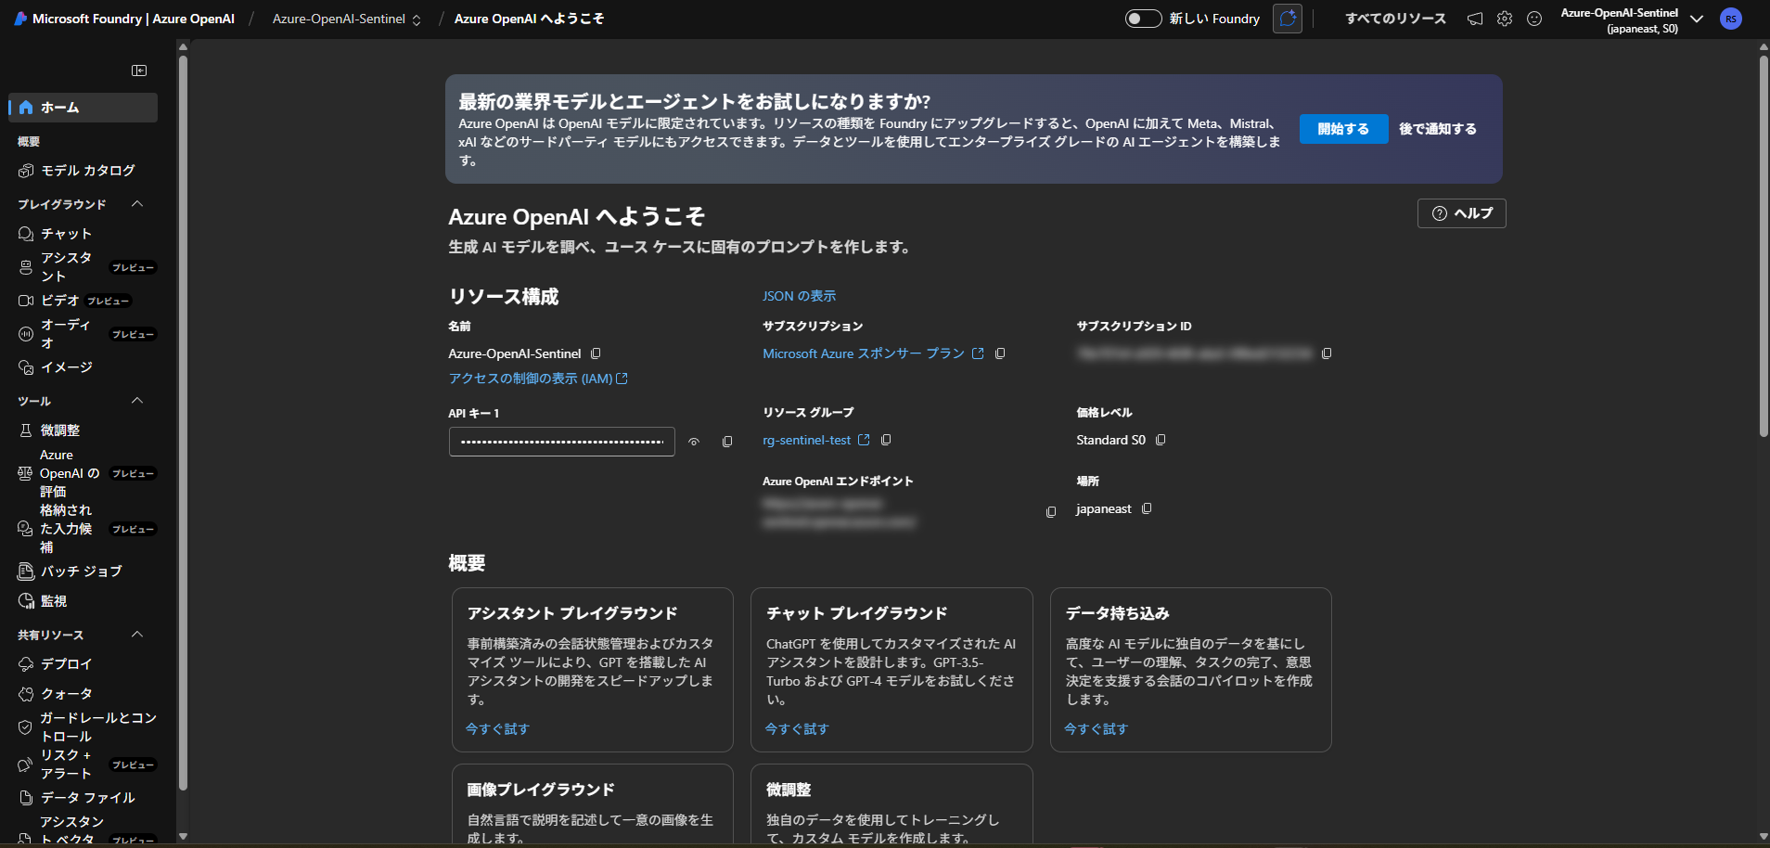Image resolution: width=1770 pixels, height=848 pixels.
Task: Copy japaneast location icon
Action: pos(1147,508)
